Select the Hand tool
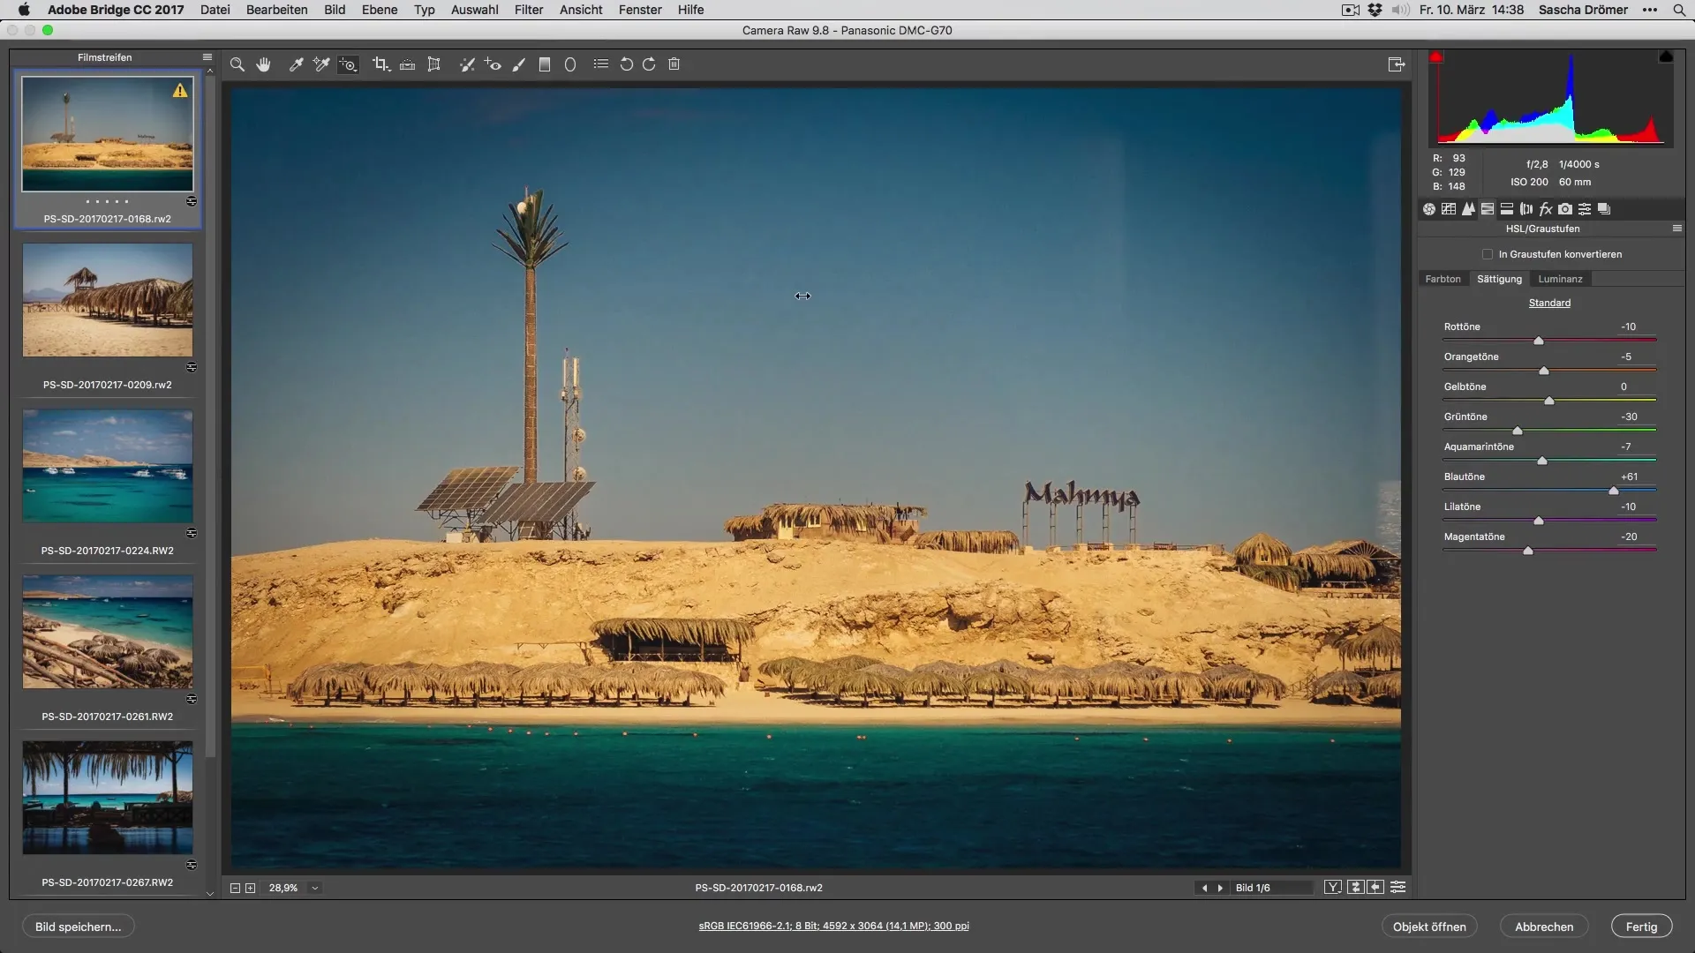Image resolution: width=1695 pixels, height=953 pixels. pyautogui.click(x=263, y=64)
